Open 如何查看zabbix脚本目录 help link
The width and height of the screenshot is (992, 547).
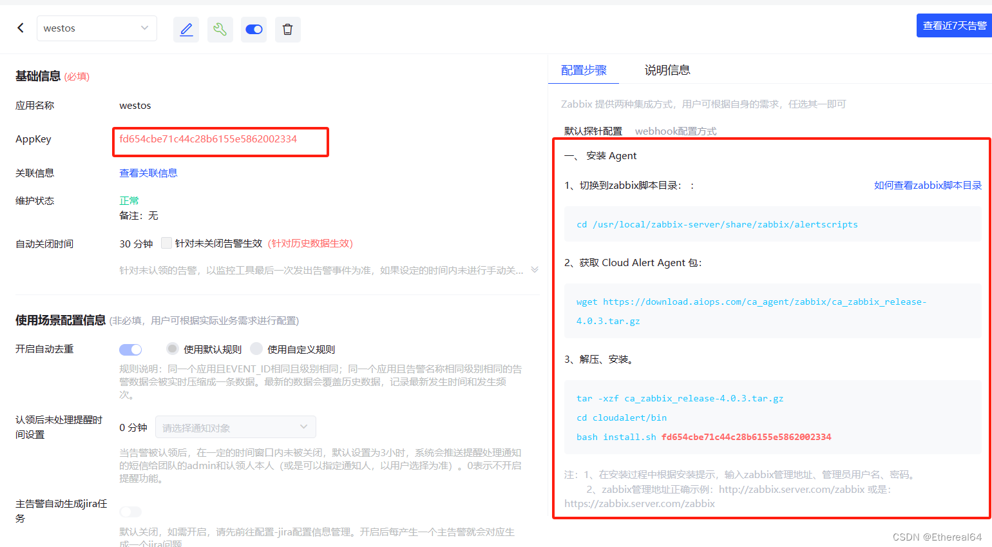coord(928,186)
